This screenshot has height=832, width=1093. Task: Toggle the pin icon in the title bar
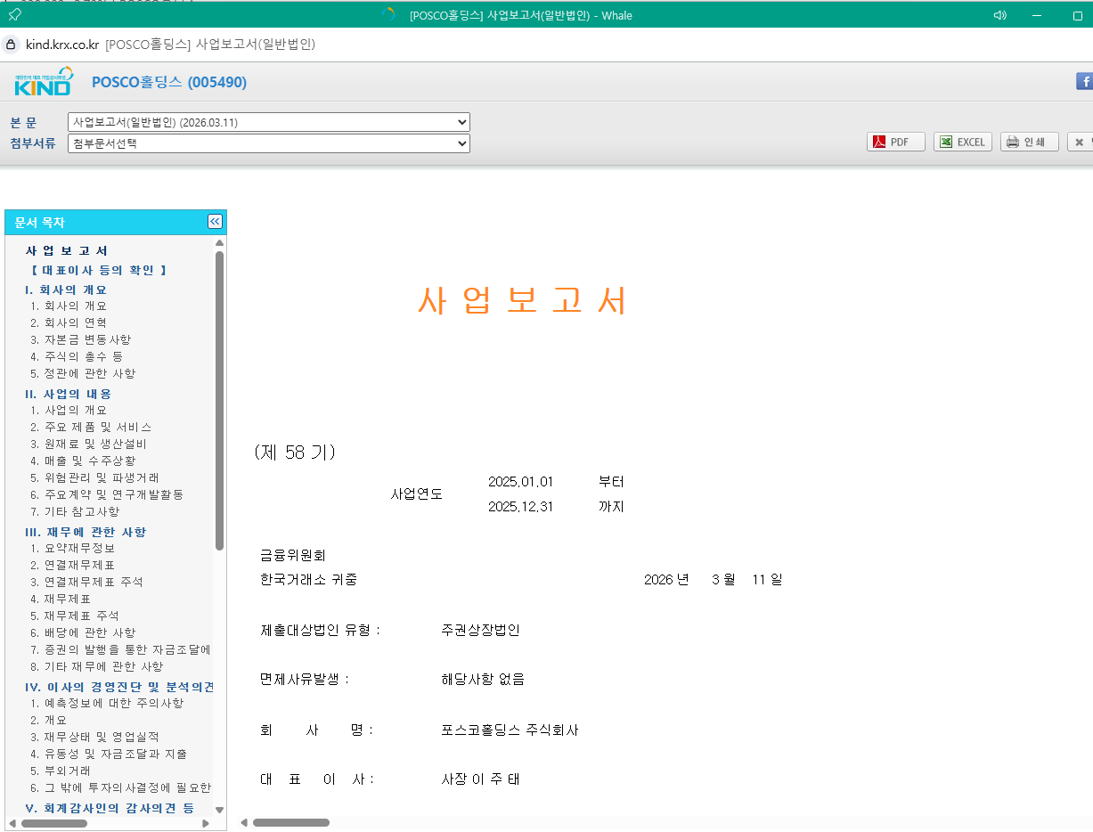13,14
